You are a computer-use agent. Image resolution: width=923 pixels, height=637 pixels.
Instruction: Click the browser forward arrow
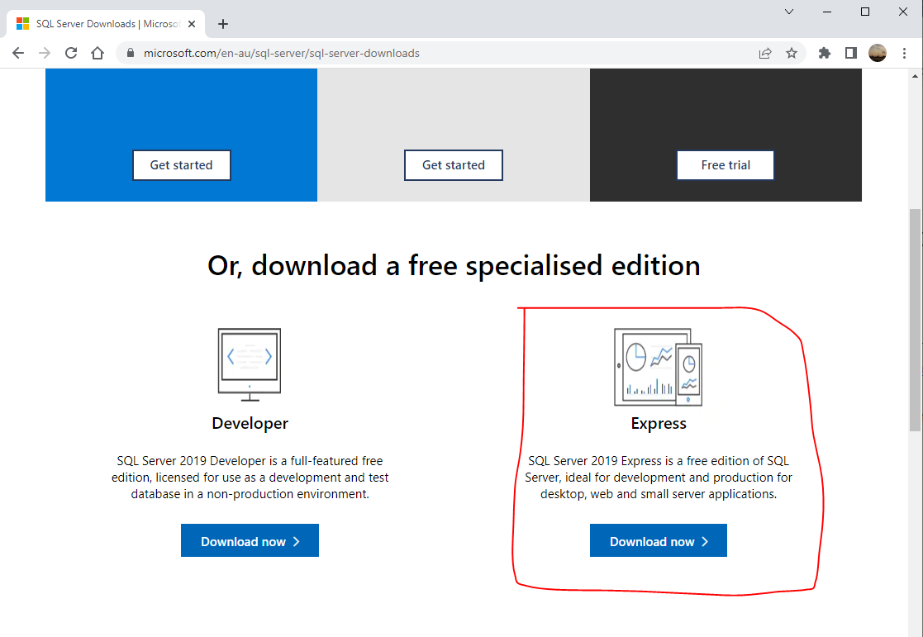pyautogui.click(x=45, y=53)
